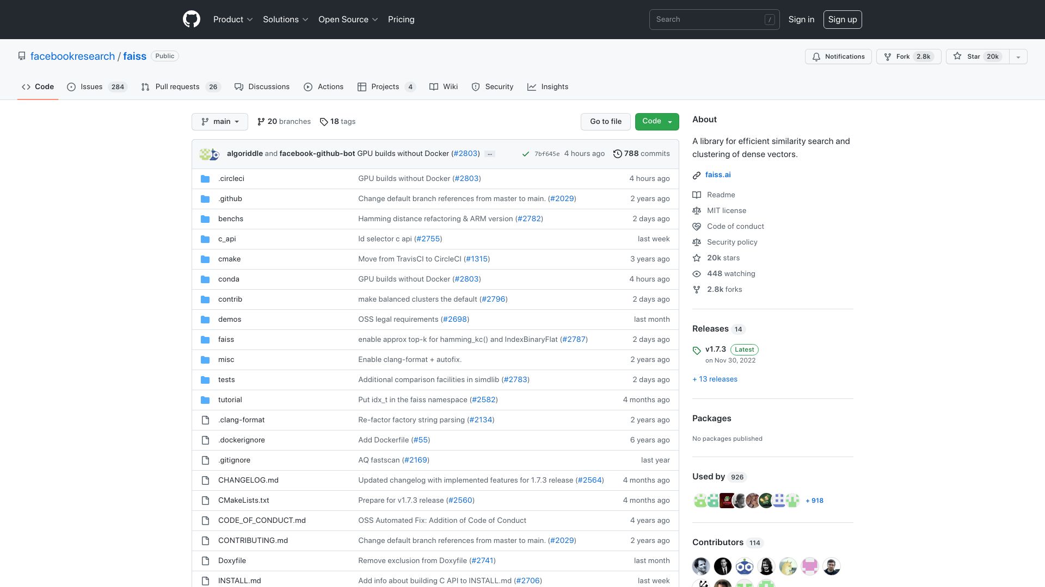The height and width of the screenshot is (587, 1045).
Task: Click the repository book icon beside facebookresearch
Action: pyautogui.click(x=22, y=56)
